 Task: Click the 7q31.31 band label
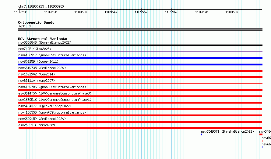(x=25, y=26)
